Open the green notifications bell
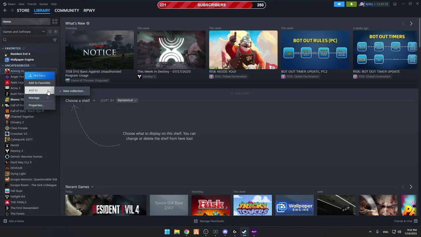 pos(351,4)
